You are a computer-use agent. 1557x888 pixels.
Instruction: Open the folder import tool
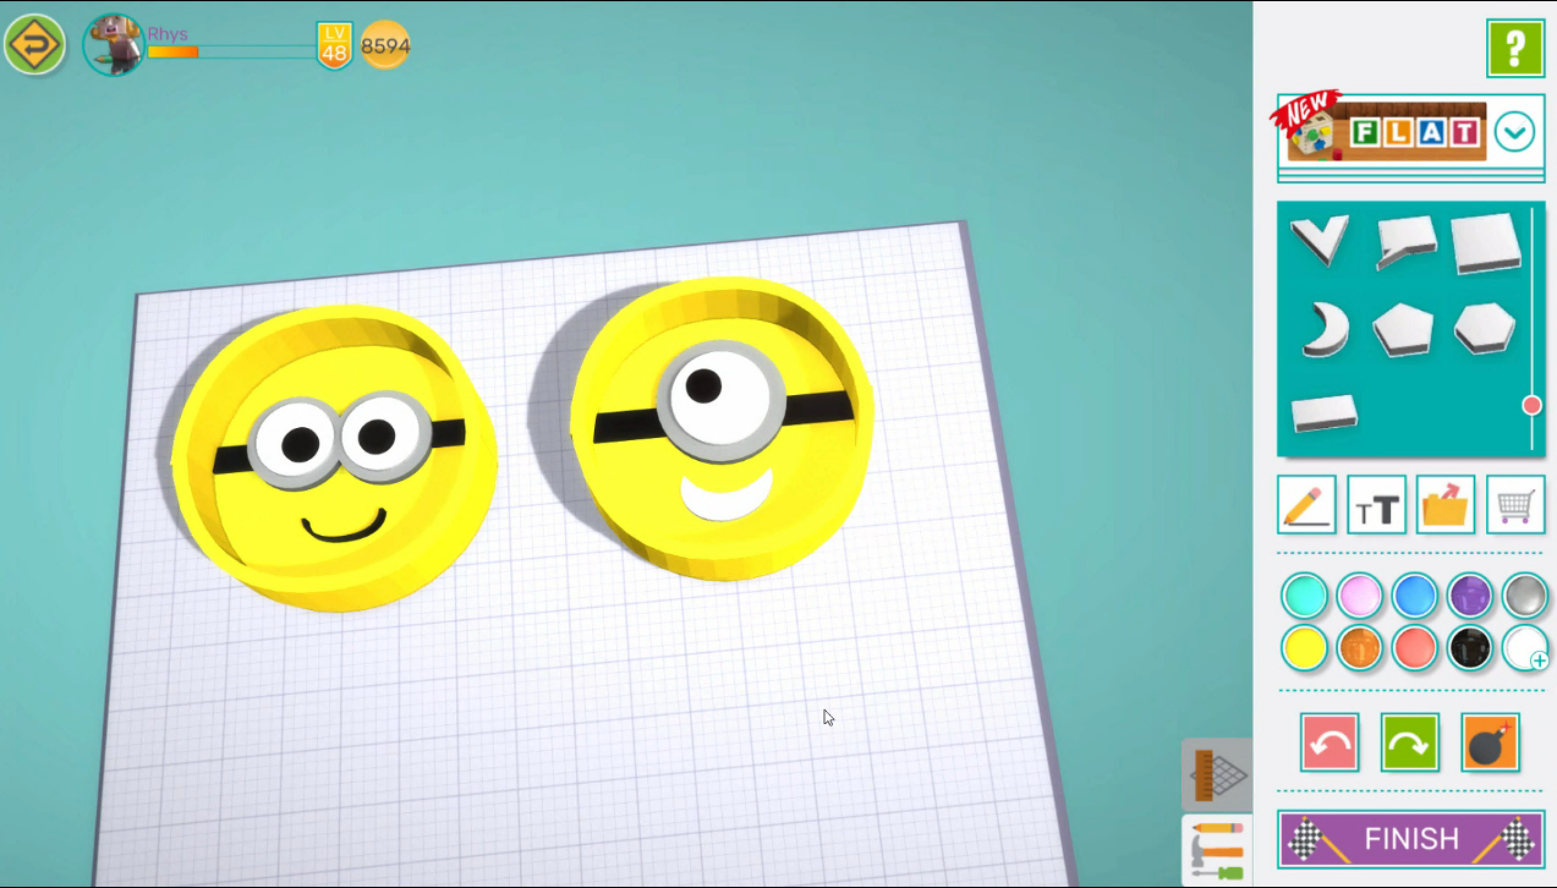[x=1446, y=505]
